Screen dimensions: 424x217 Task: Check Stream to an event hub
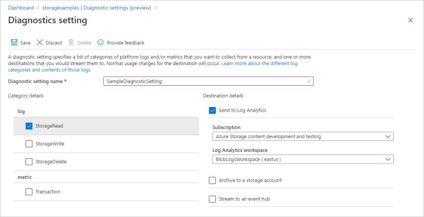coord(213,199)
